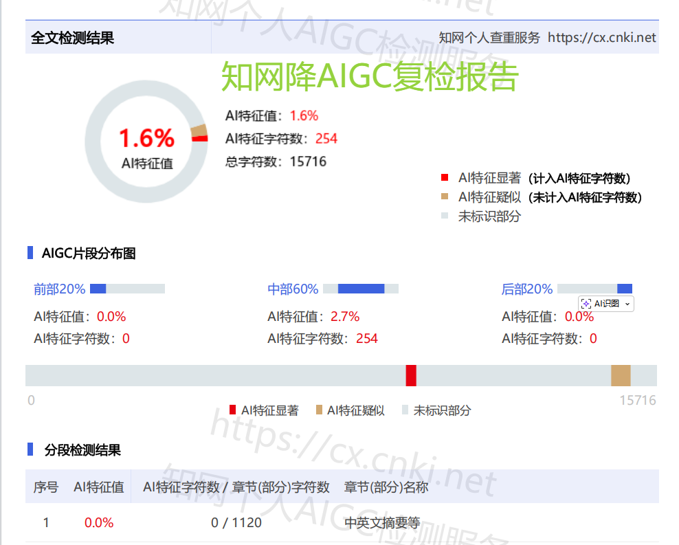679x545 pixels.
Task: Click the gray 未标识部分 legend square at top
Action: (x=445, y=216)
